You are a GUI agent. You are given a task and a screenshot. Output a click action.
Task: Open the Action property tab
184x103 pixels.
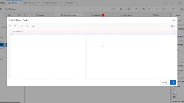pos(178,15)
